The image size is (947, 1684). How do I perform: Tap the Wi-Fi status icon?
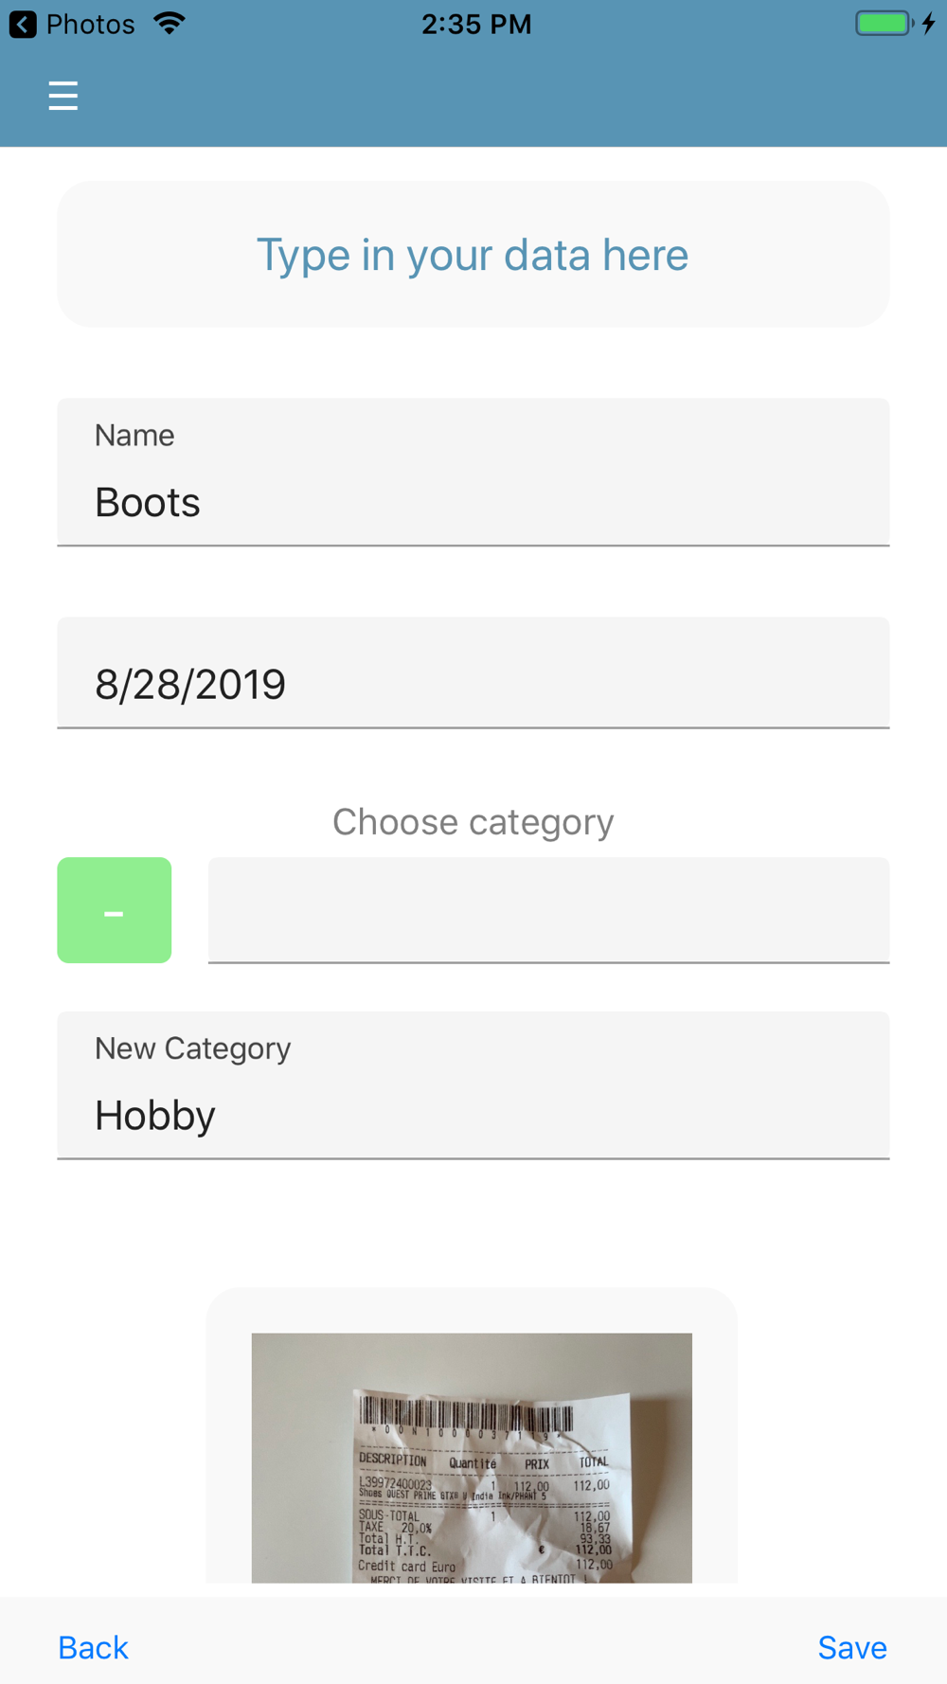(x=169, y=24)
